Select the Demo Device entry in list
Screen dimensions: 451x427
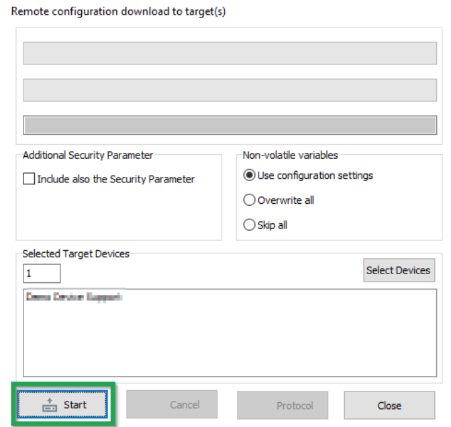point(74,296)
